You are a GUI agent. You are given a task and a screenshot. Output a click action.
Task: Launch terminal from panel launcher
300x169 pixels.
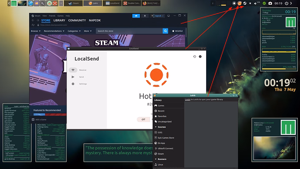43,3
